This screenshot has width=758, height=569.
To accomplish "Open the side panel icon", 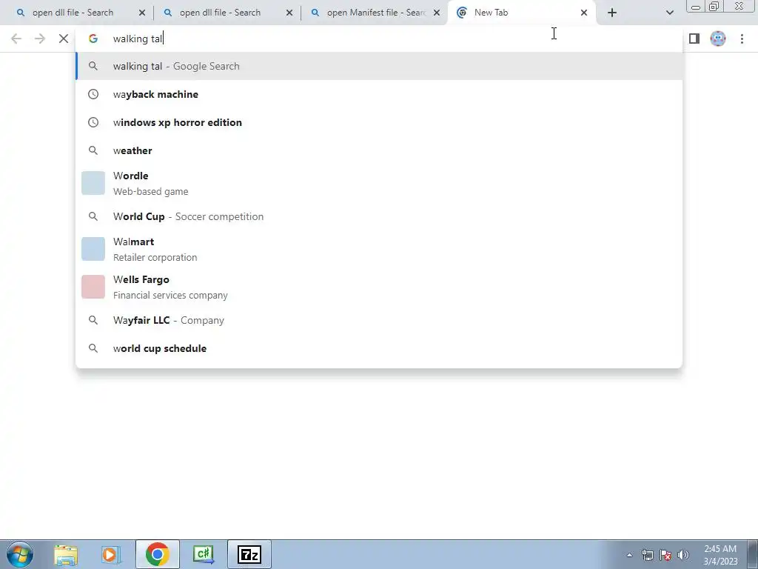I will tap(694, 39).
